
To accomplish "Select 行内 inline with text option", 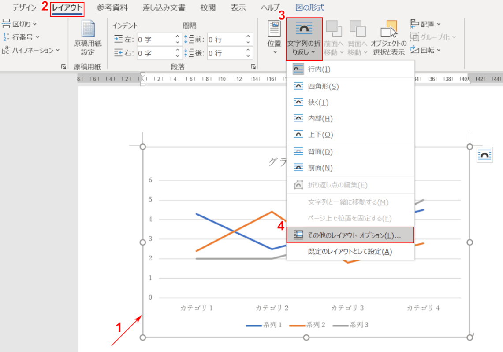I will click(319, 69).
